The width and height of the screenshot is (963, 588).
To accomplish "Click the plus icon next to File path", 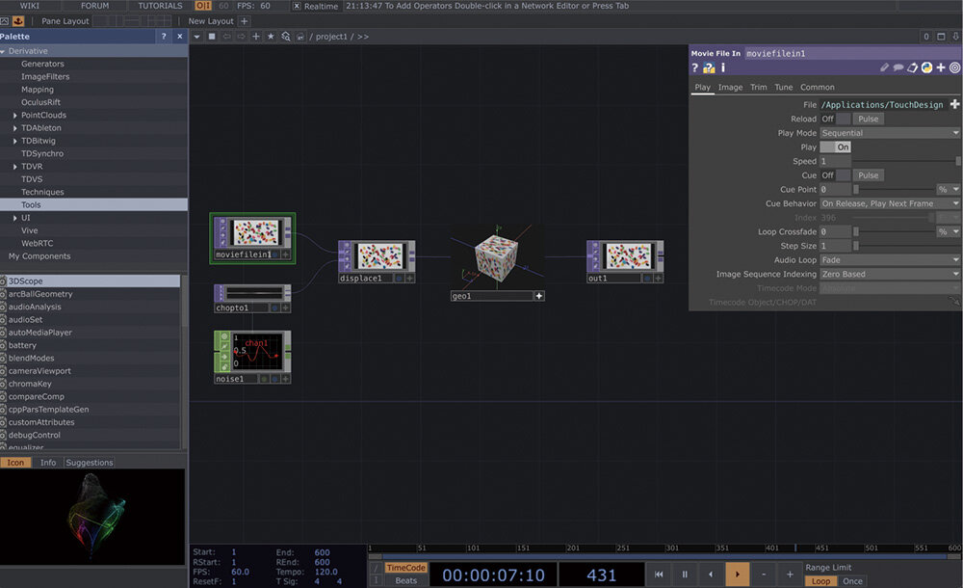I will pyautogui.click(x=954, y=104).
